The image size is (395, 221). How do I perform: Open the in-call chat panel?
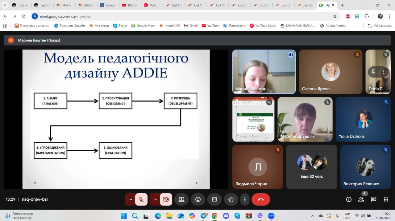coord(373,199)
